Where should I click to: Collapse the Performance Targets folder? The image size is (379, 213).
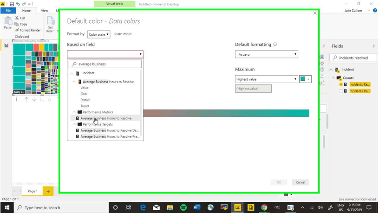tap(74, 124)
